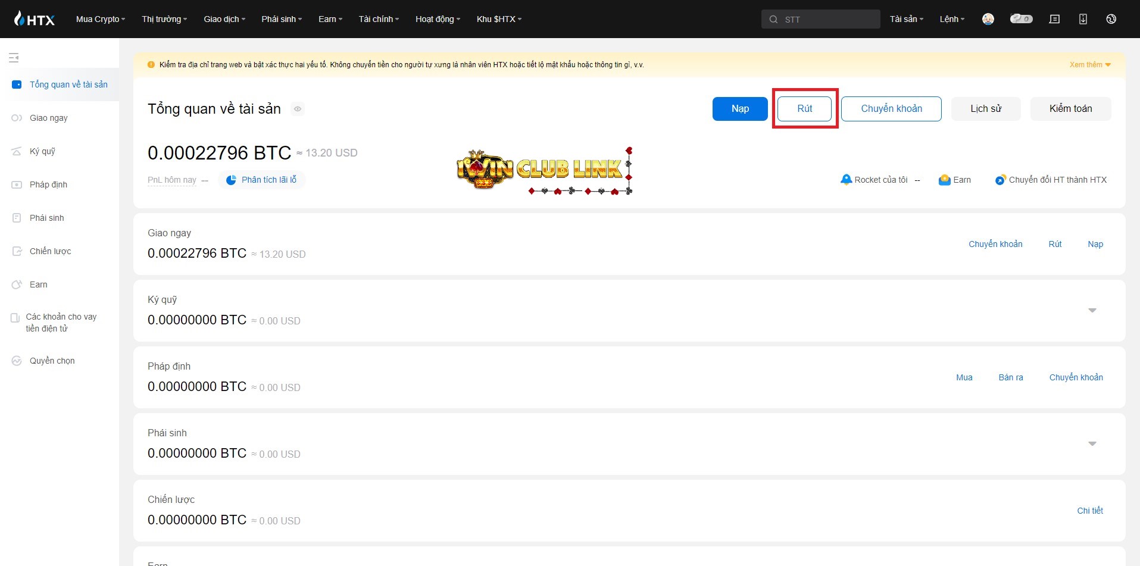This screenshot has height=566, width=1140.
Task: Open Lệnh dropdown menu
Action: [952, 19]
